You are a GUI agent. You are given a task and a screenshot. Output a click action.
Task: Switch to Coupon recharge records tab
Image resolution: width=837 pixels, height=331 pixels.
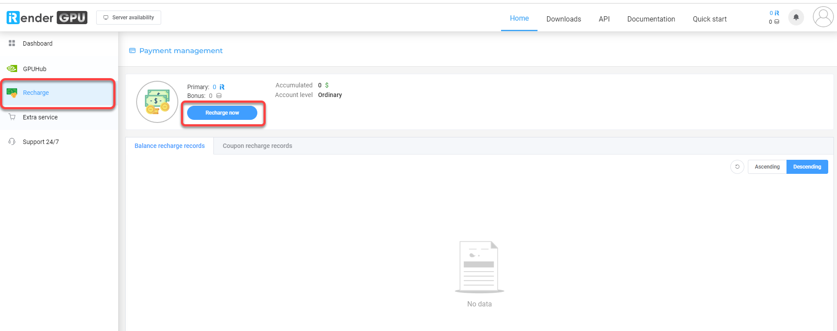[257, 146]
